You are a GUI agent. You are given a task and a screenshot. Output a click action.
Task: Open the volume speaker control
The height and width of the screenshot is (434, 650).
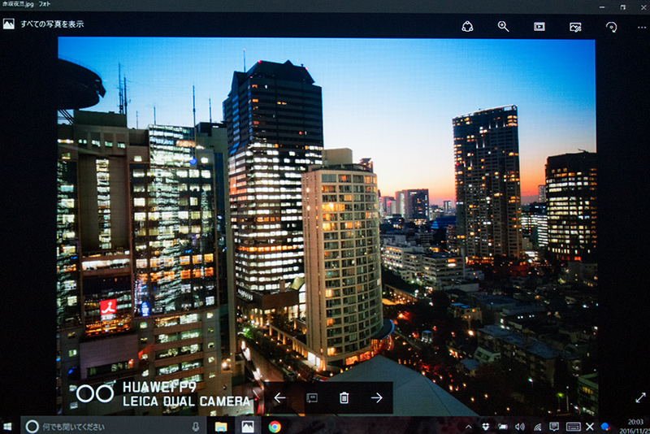[519, 427]
